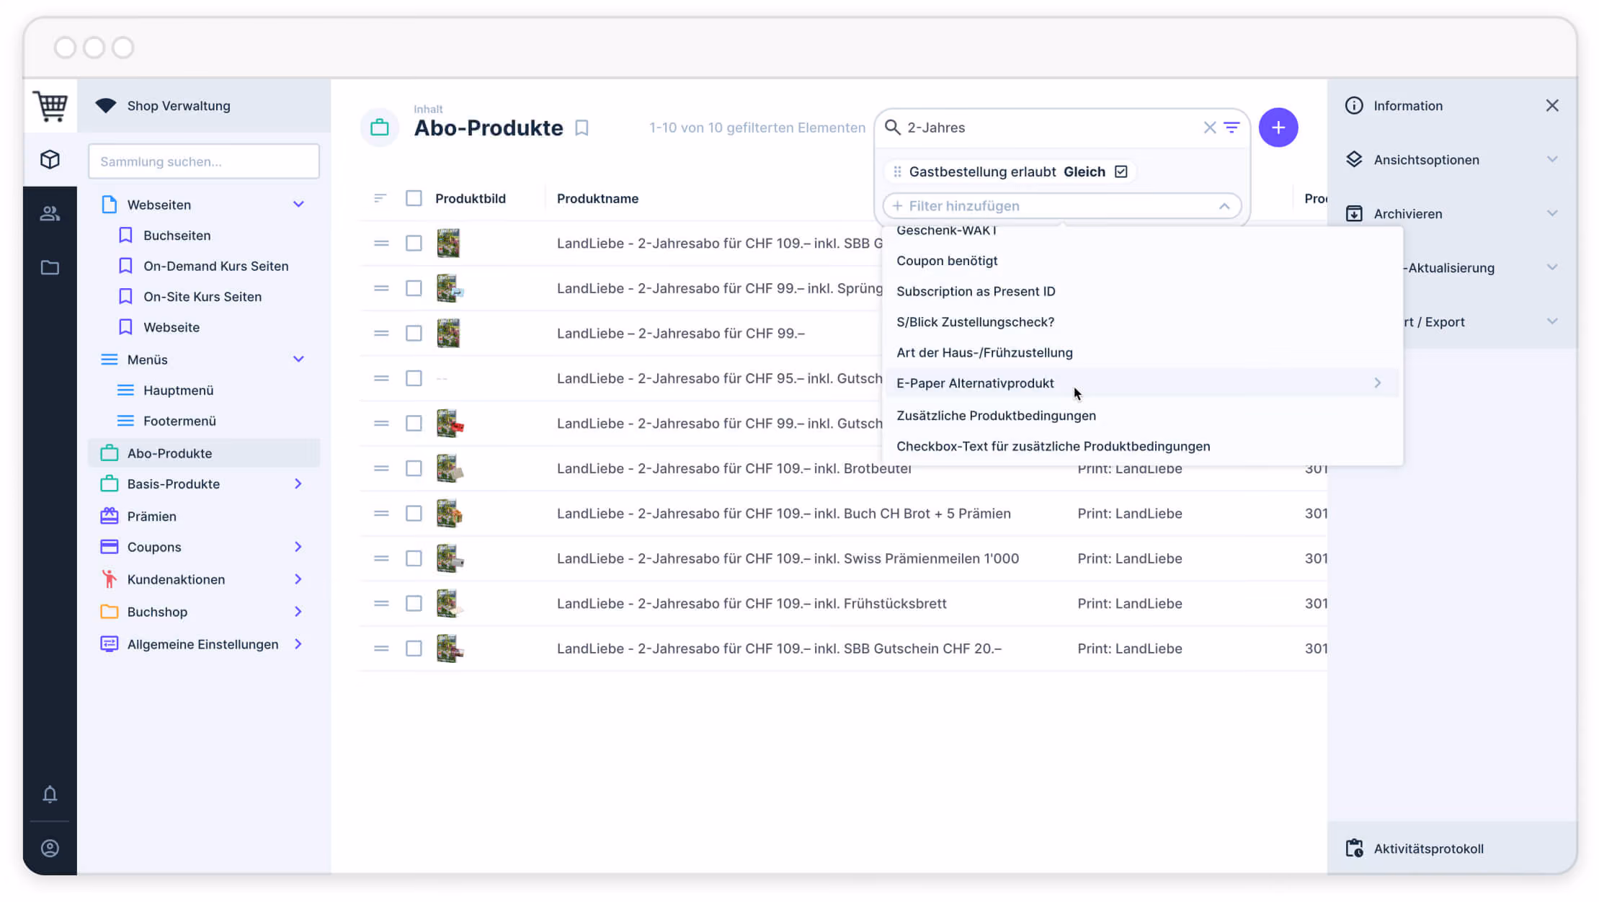Expand Coupons in sidebar

[298, 547]
